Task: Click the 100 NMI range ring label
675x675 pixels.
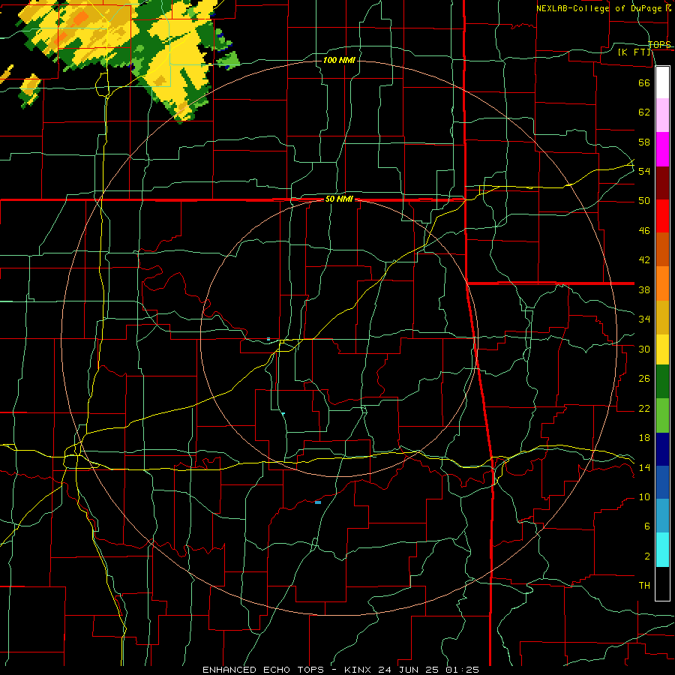Action: click(x=339, y=60)
